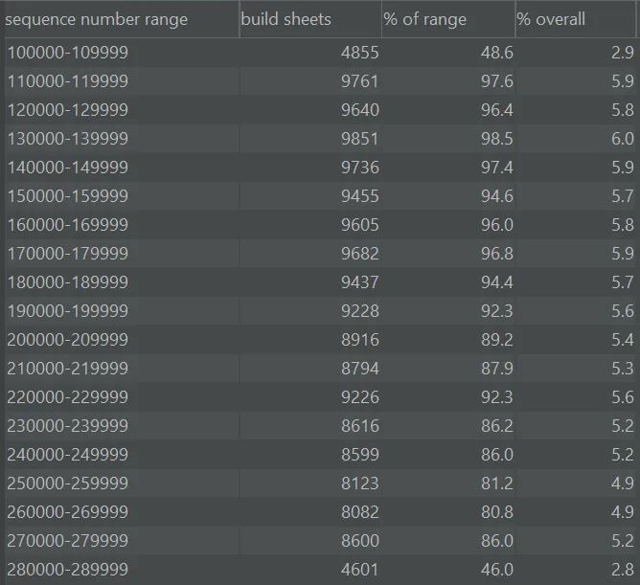The height and width of the screenshot is (585, 640).
Task: Select the row labeled 180000-189999
Action: coord(320,282)
